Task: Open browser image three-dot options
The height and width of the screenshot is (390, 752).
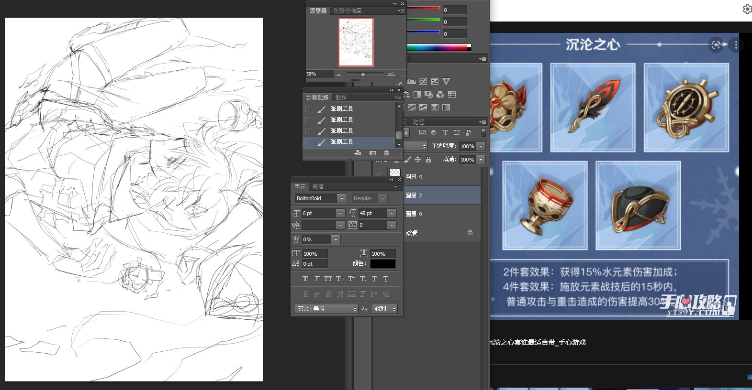Action: (736, 45)
